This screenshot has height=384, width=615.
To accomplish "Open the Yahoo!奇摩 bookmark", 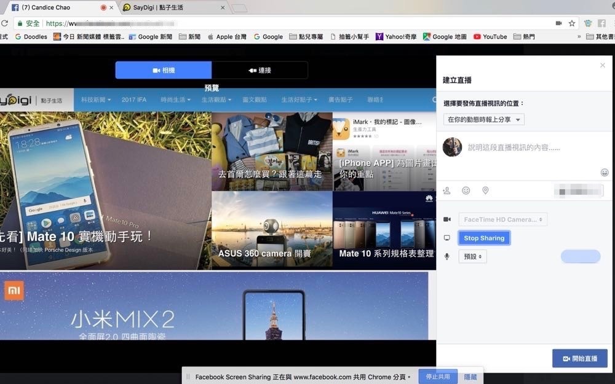I will click(x=397, y=37).
